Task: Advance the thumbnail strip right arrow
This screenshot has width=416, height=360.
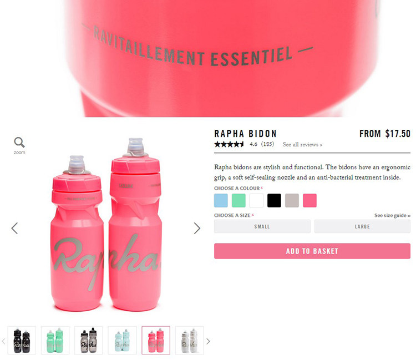Action: click(208, 342)
